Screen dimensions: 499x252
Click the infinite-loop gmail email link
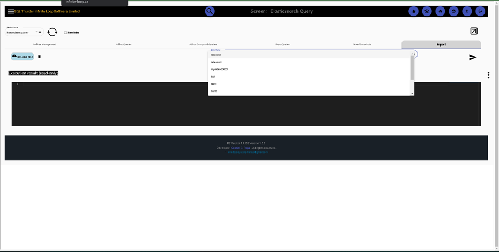tap(248, 152)
